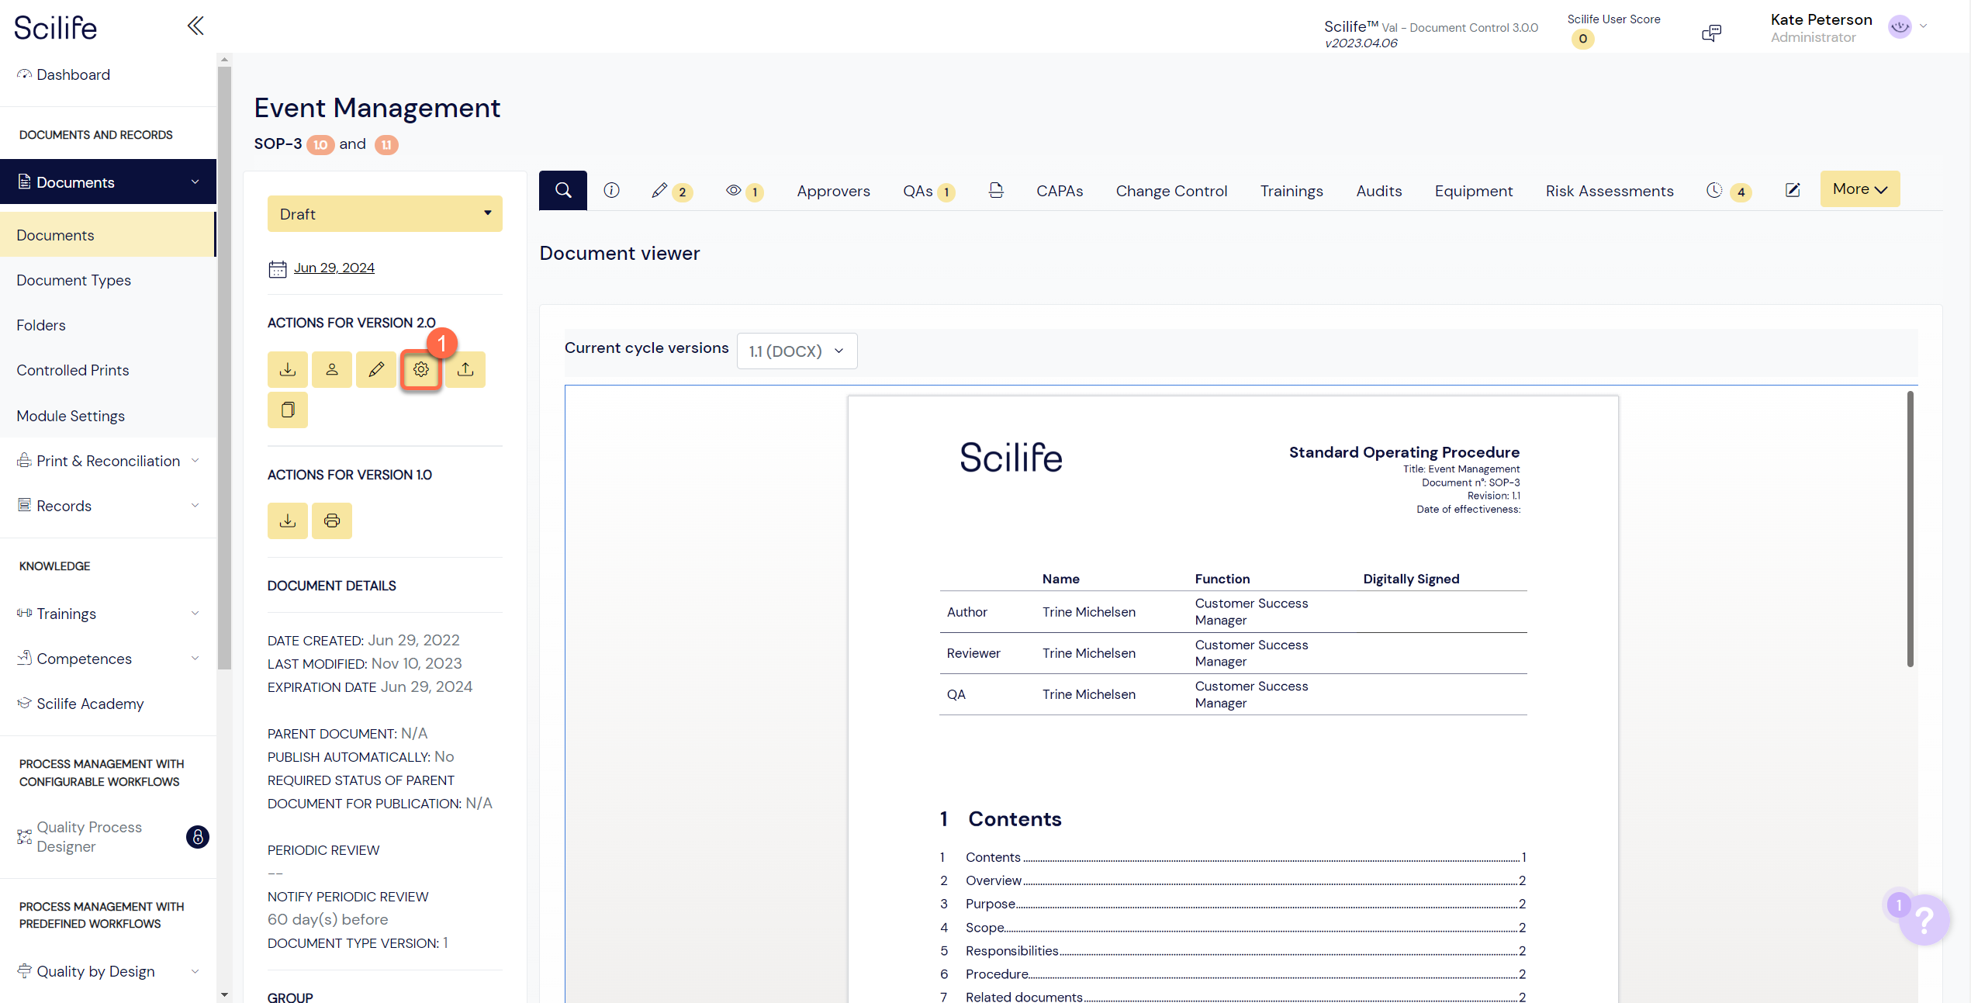Image resolution: width=1971 pixels, height=1003 pixels.
Task: Click the Scilife logo in the sidebar
Action: tap(56, 28)
